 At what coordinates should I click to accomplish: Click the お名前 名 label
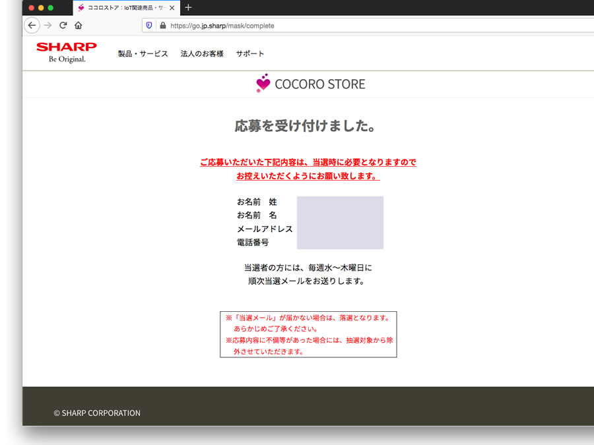257,216
